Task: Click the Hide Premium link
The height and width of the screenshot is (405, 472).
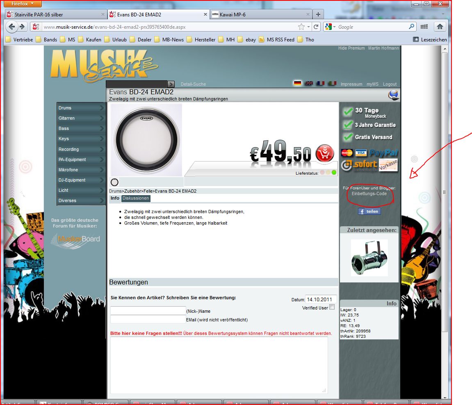Action: pos(351,48)
